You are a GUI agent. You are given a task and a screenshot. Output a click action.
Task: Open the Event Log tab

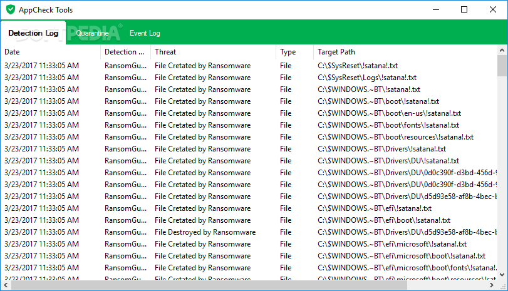pos(145,33)
